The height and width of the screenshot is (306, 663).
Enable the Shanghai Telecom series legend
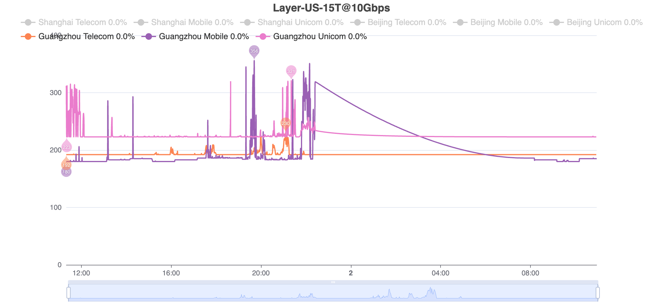click(x=74, y=22)
